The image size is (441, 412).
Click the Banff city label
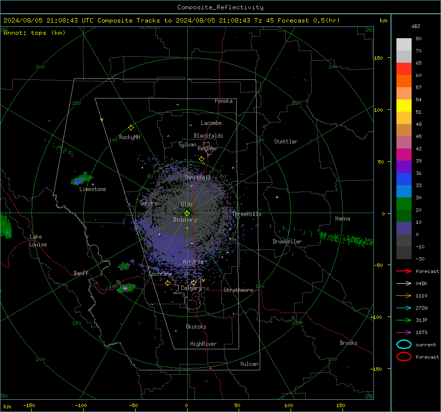81,273
